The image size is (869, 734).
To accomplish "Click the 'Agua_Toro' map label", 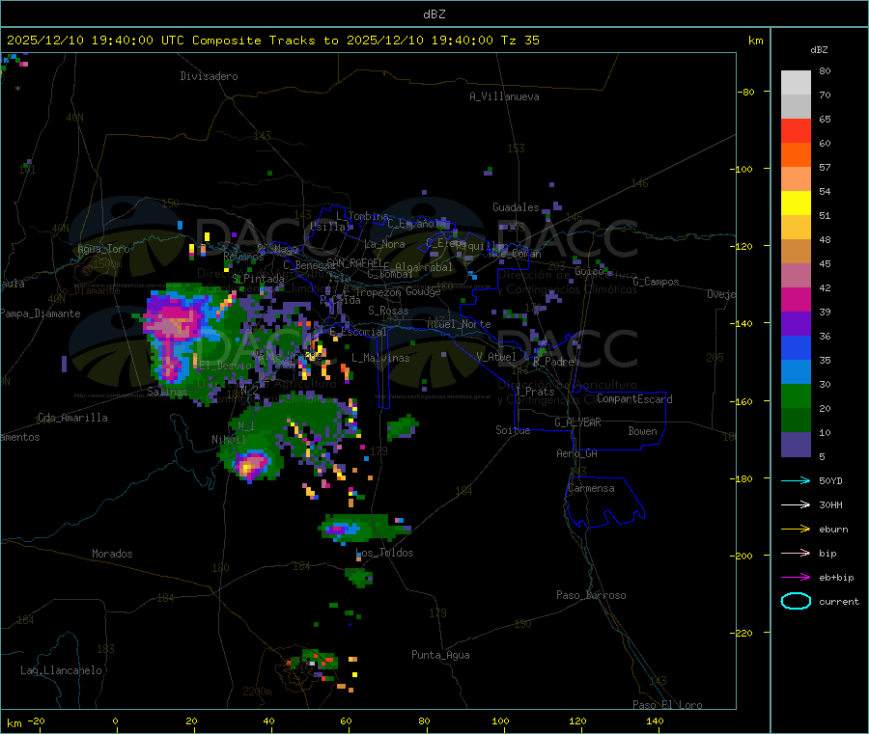I will coord(103,249).
